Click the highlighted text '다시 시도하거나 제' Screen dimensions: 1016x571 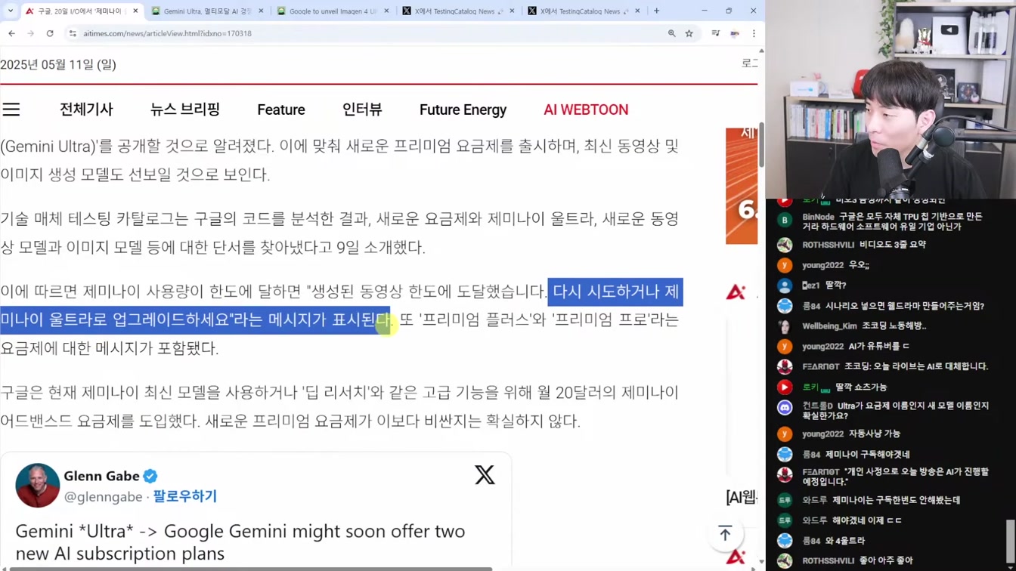pos(615,292)
